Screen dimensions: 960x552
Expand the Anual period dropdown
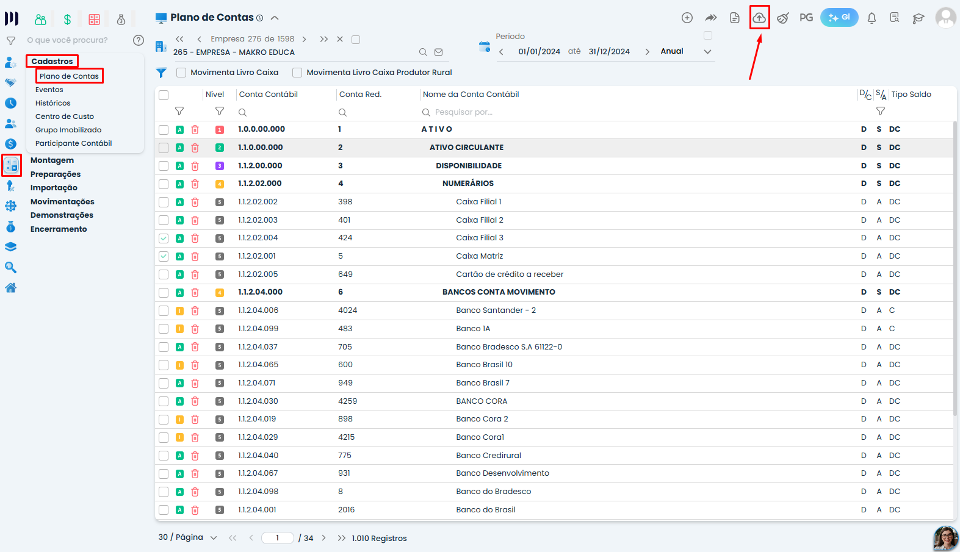click(x=707, y=52)
